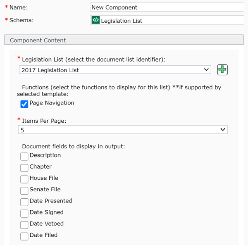
Task: Expand the Items Per Page dropdown
Action: tap(123, 130)
